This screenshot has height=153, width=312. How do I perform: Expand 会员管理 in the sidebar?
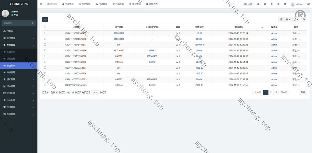18,38
